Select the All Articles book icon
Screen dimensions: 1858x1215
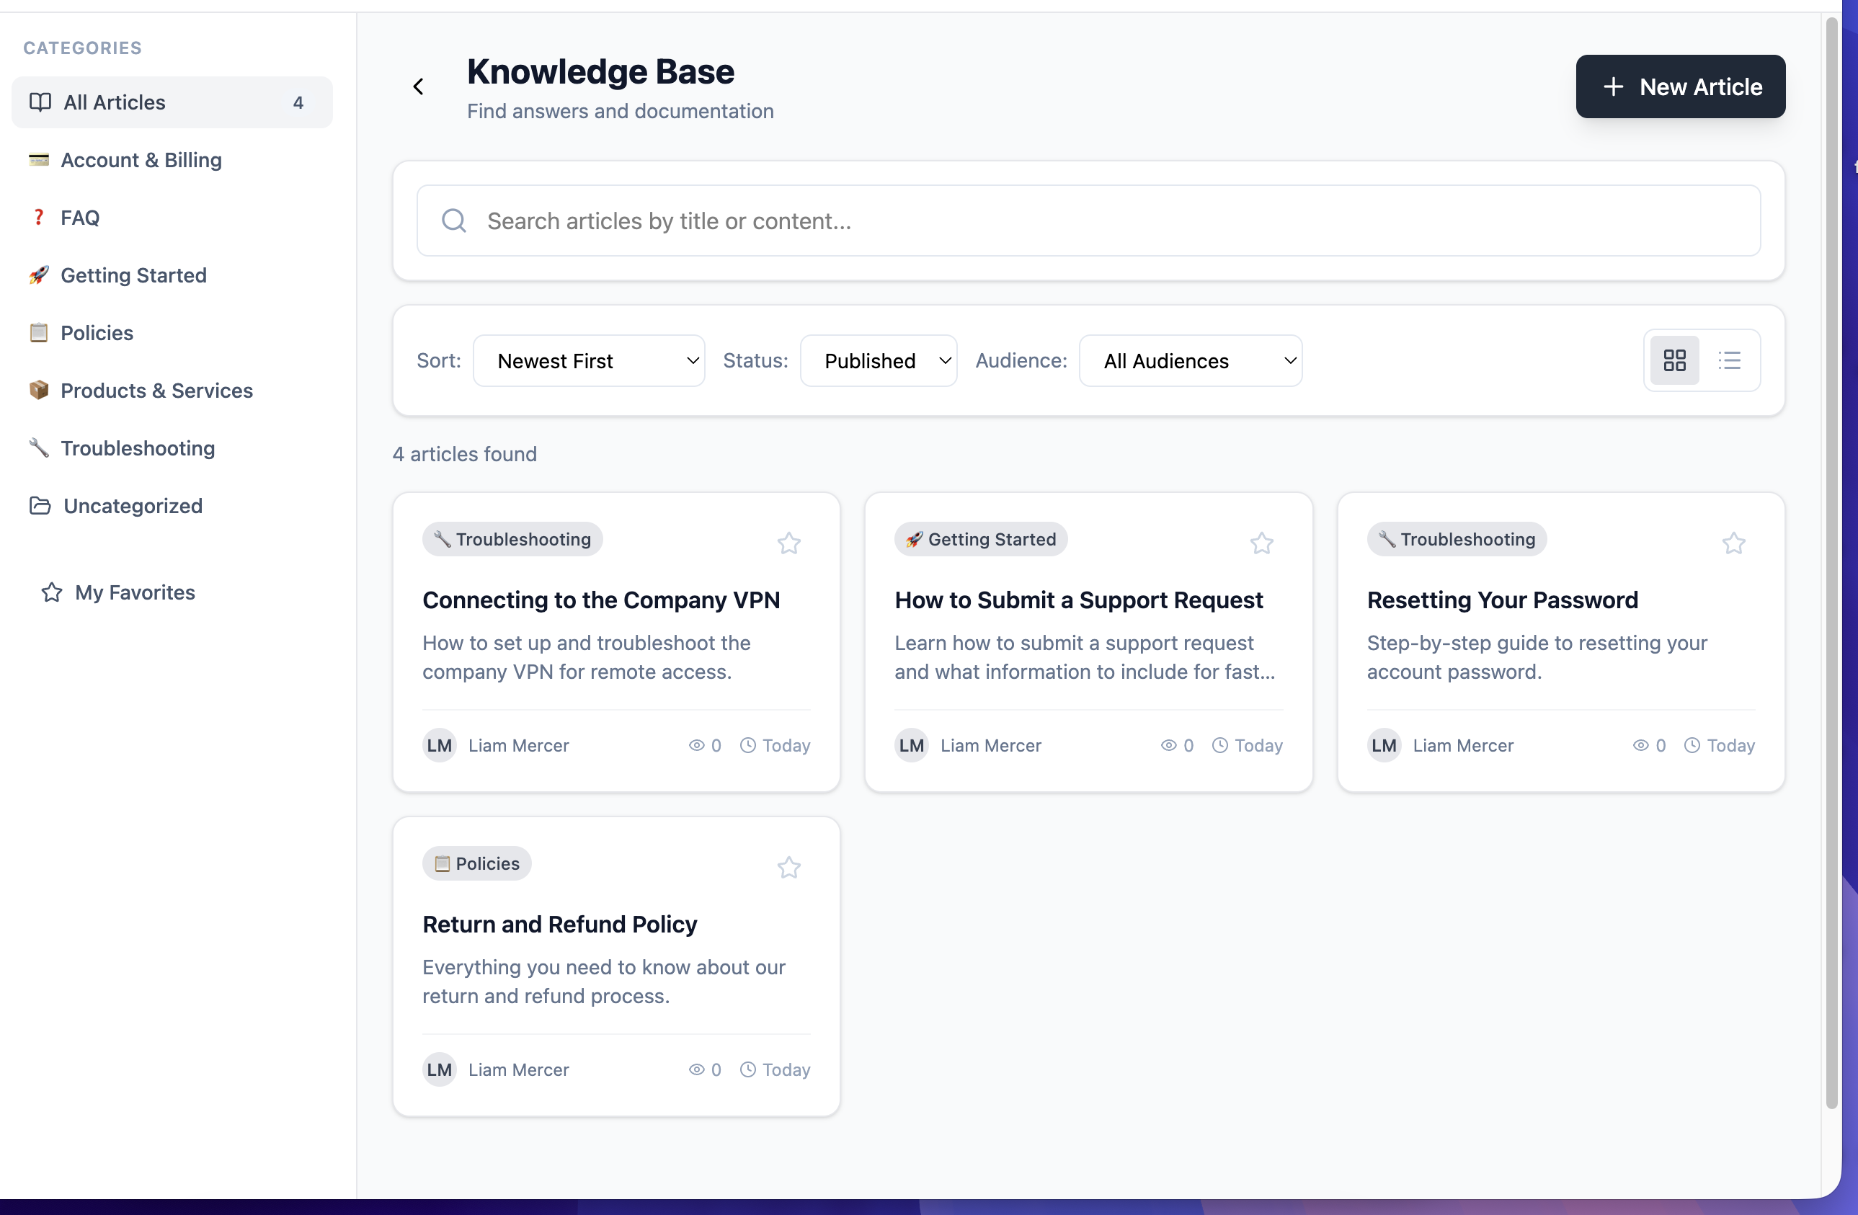point(40,102)
